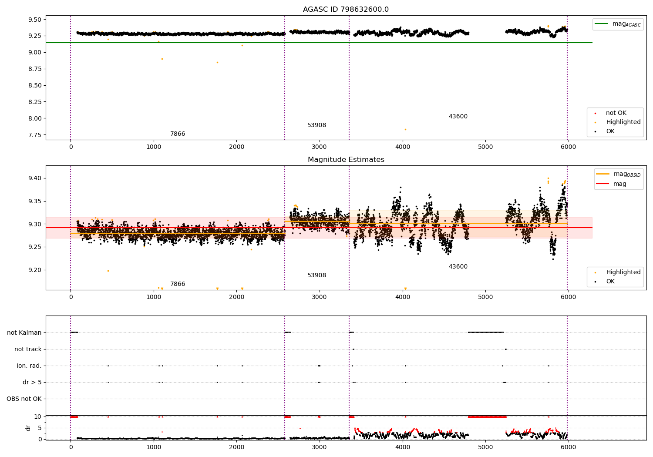Image resolution: width=653 pixels, height=457 pixels.
Task: Click the 'OK' entry in the top plot's lower legend
Action: pos(604,131)
